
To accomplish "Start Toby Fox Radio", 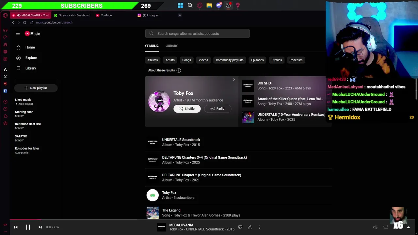I will (x=217, y=109).
